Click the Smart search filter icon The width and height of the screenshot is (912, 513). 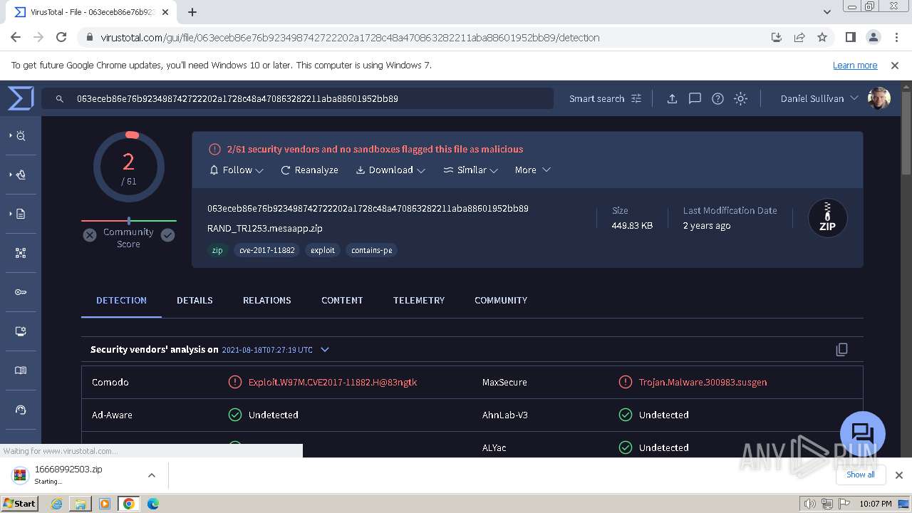(x=636, y=99)
